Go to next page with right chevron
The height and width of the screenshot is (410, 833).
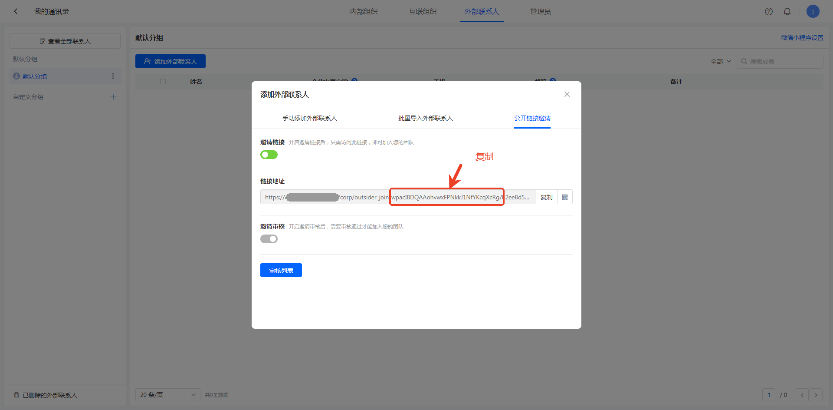coord(816,395)
